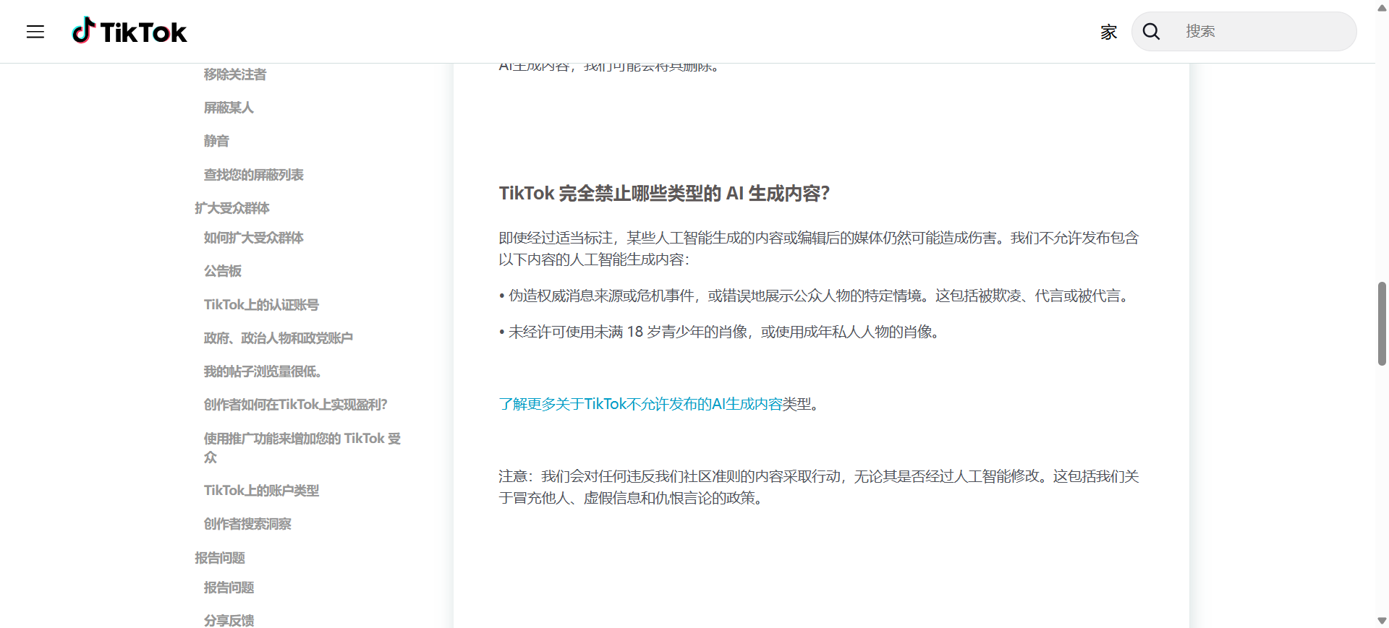Click the bullet starting 伪造权威消息来源
The height and width of the screenshot is (628, 1389).
coord(816,296)
